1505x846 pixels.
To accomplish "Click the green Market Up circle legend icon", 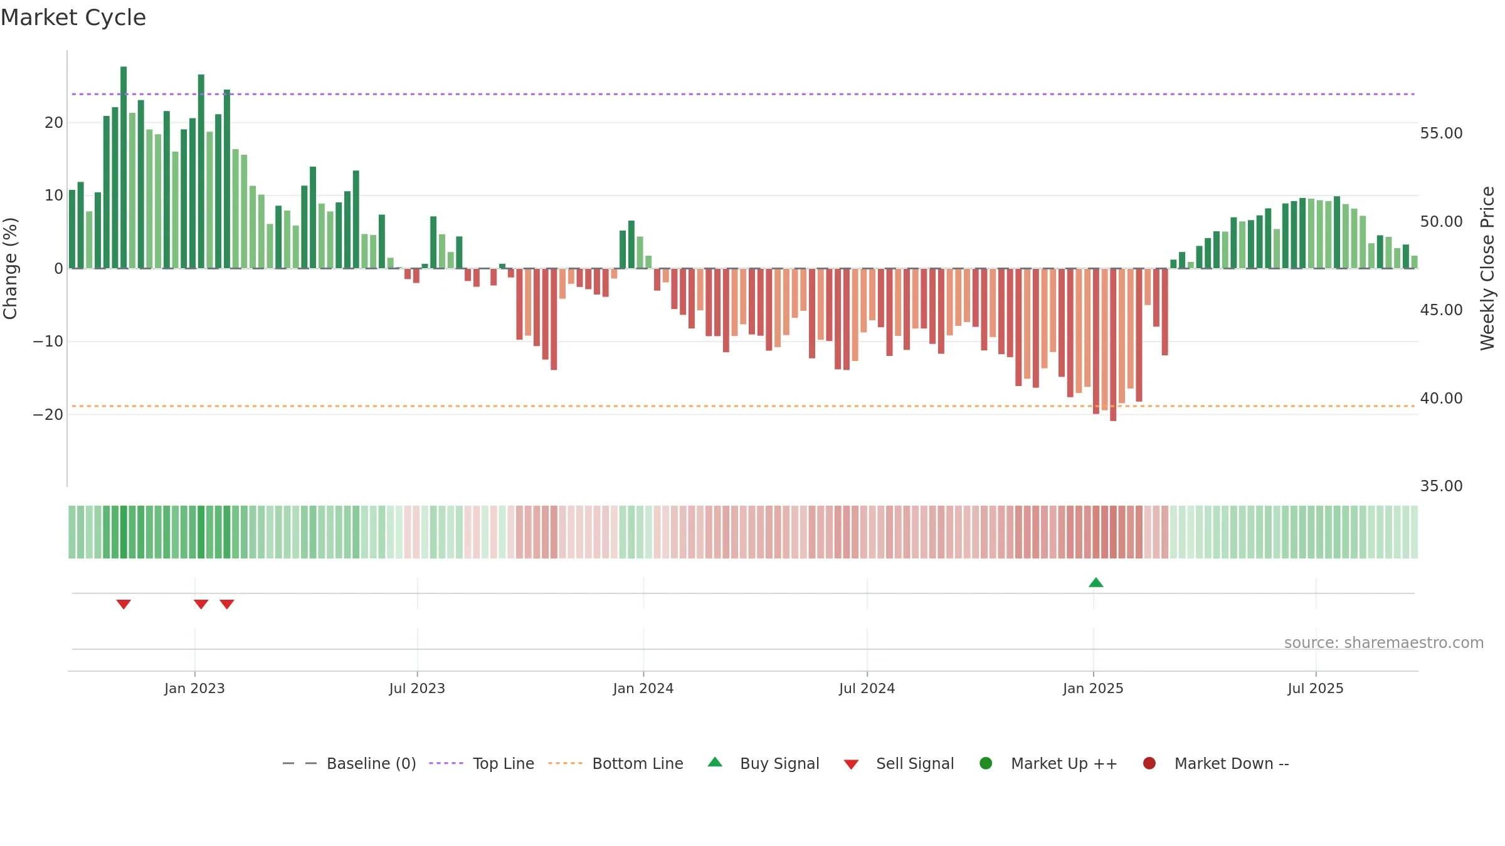I will (x=986, y=763).
